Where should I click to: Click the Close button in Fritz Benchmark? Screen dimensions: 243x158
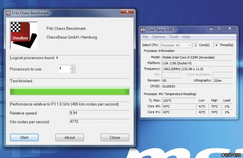115,138
